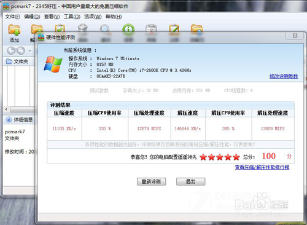
Task: Open the 帮助(H) menu
Action: click(114, 17)
